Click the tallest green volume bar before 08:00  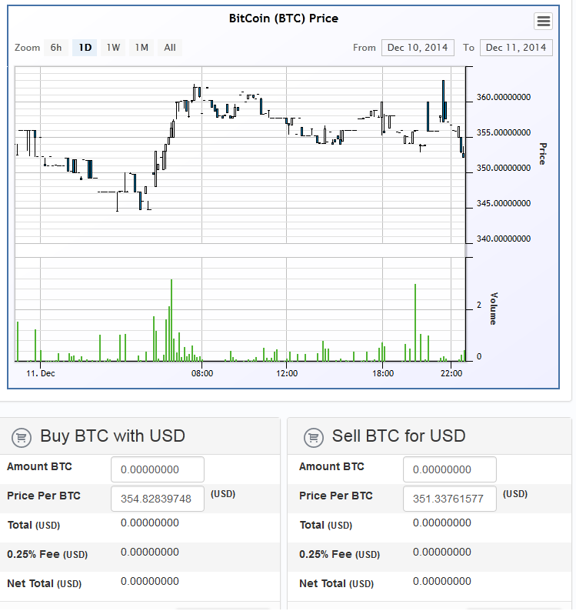pos(171,320)
